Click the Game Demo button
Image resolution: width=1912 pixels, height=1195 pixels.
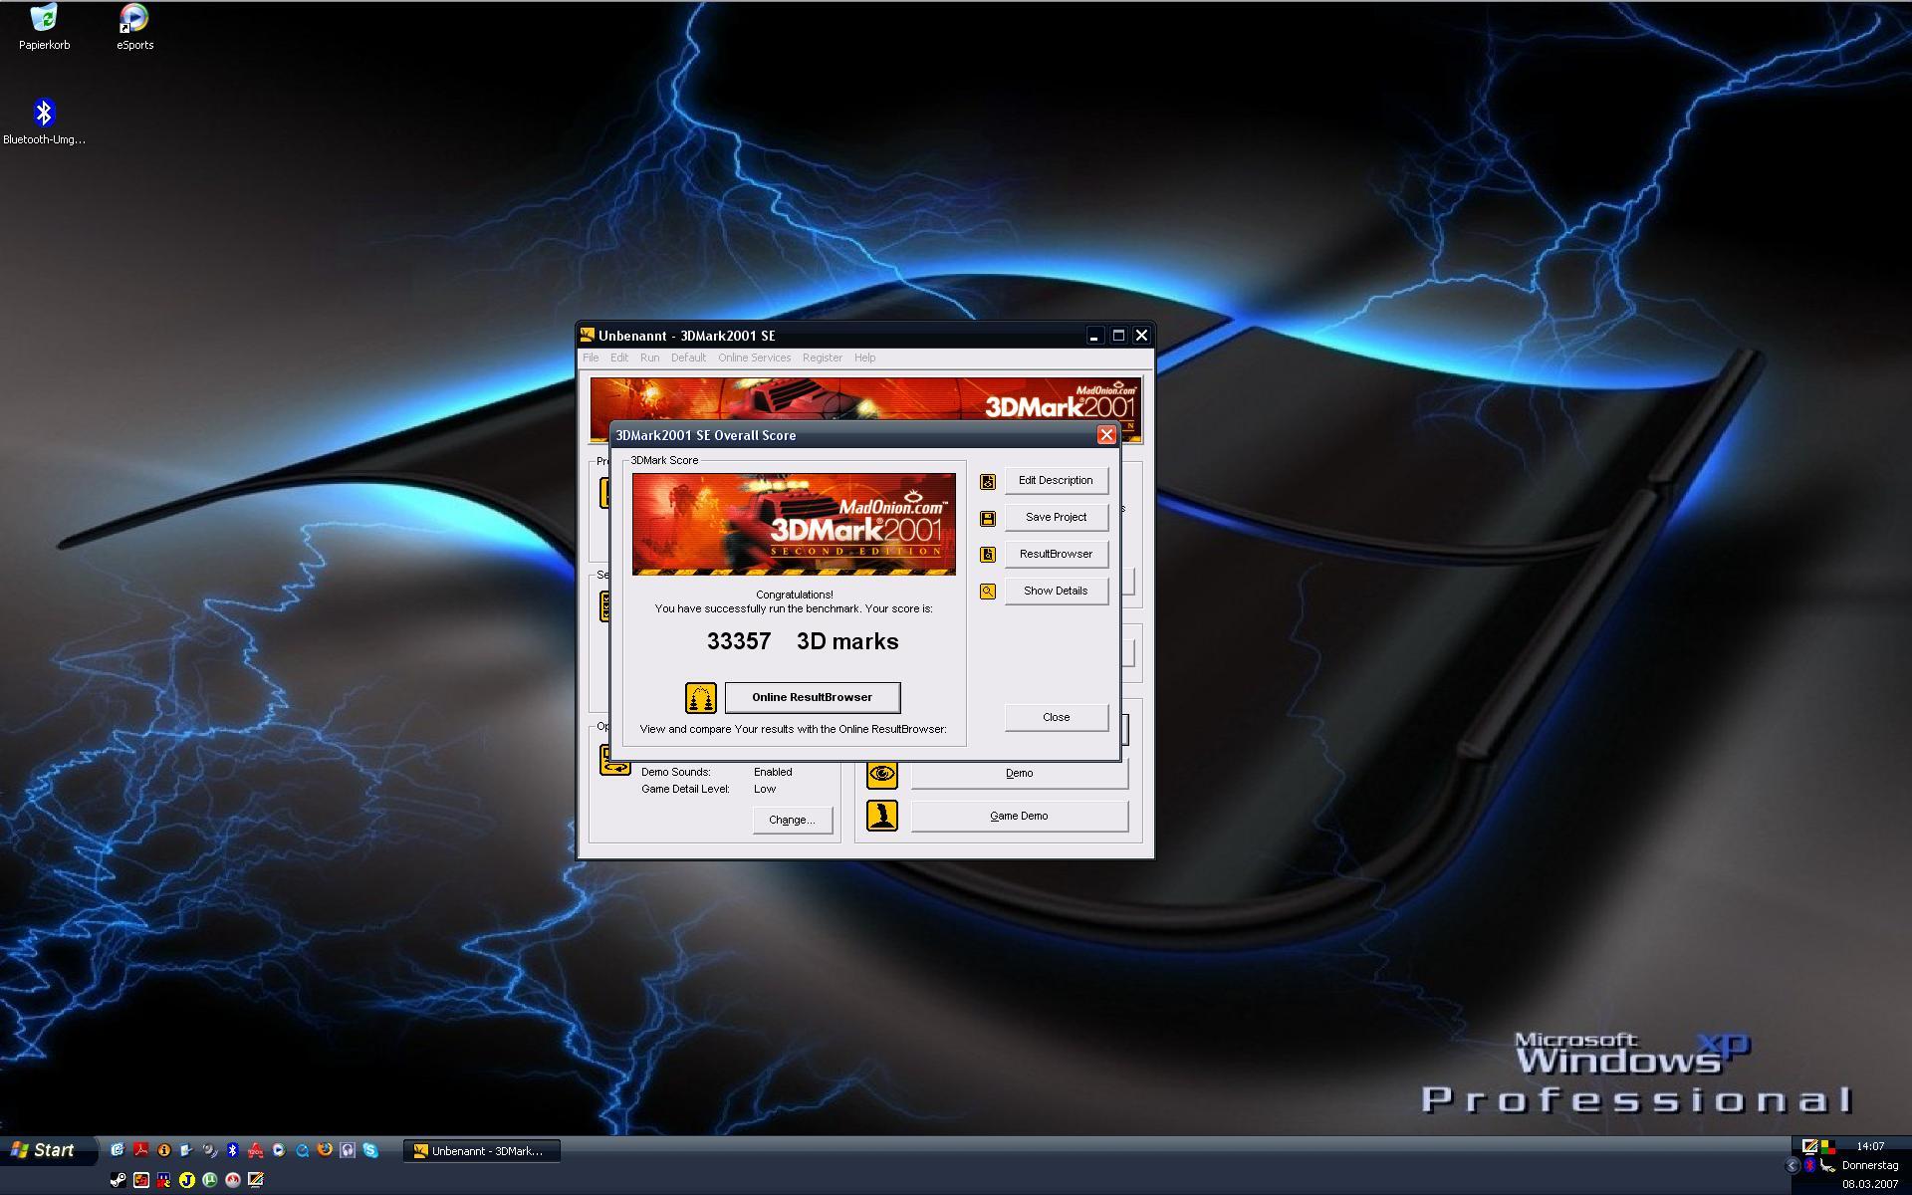(x=1020, y=817)
